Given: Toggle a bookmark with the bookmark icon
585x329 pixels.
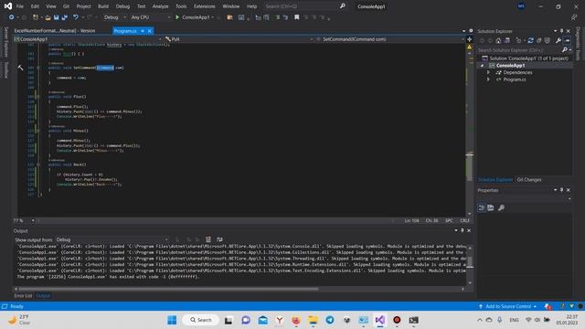Looking at the screenshot, I should 296,17.
